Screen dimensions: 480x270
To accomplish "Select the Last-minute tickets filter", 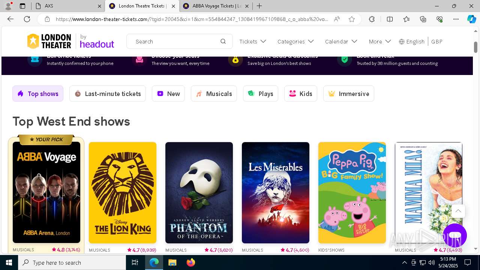I will (108, 94).
